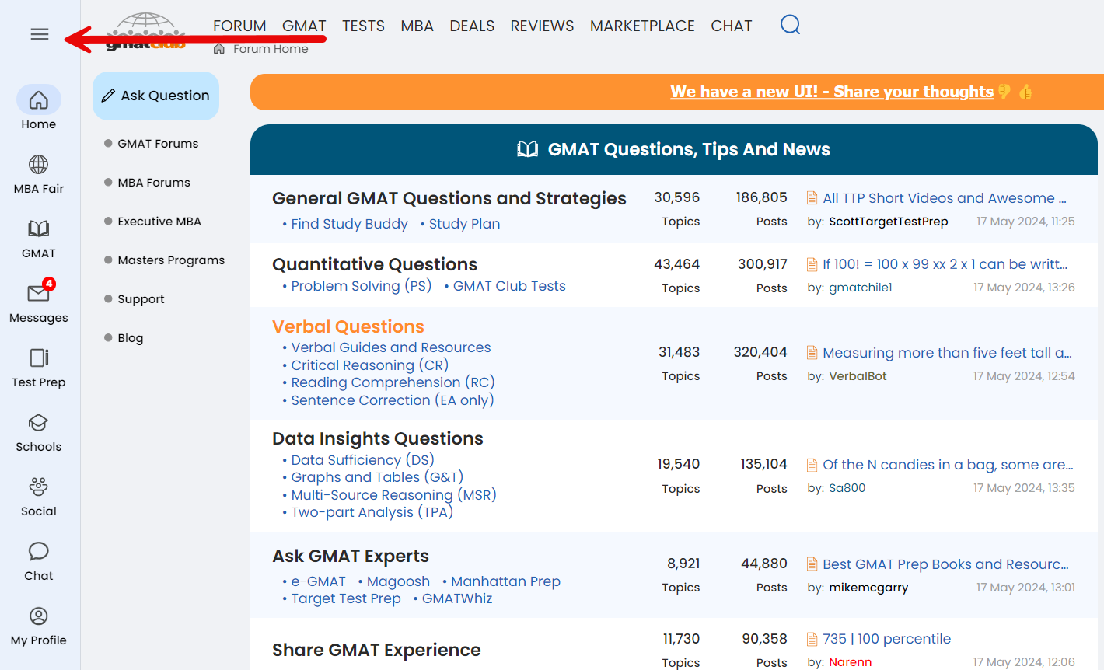The width and height of the screenshot is (1104, 670).
Task: Open Test Prep sidebar icon
Action: 39,358
